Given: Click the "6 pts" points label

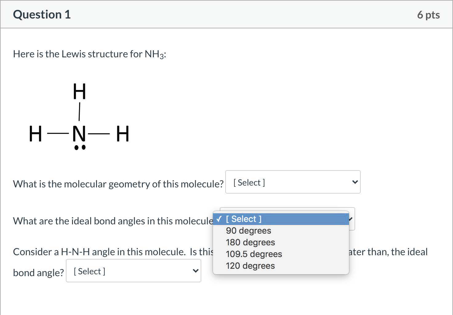Looking at the screenshot, I should (428, 15).
